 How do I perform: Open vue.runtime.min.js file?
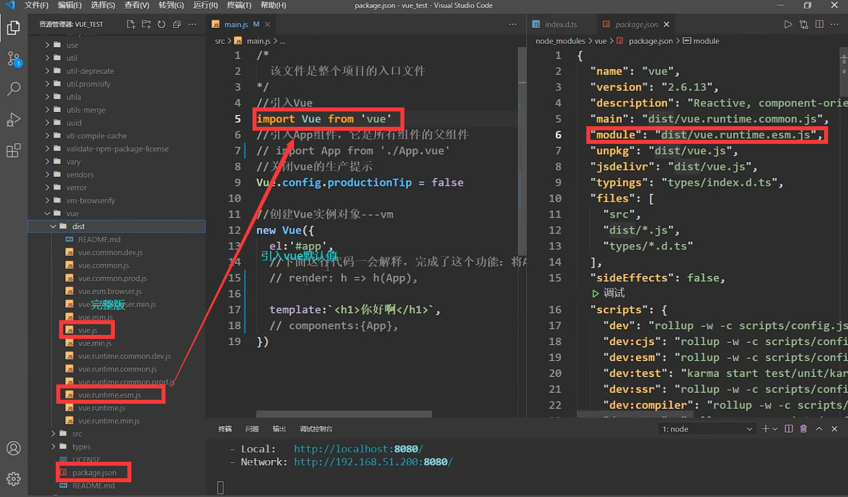coord(109,421)
